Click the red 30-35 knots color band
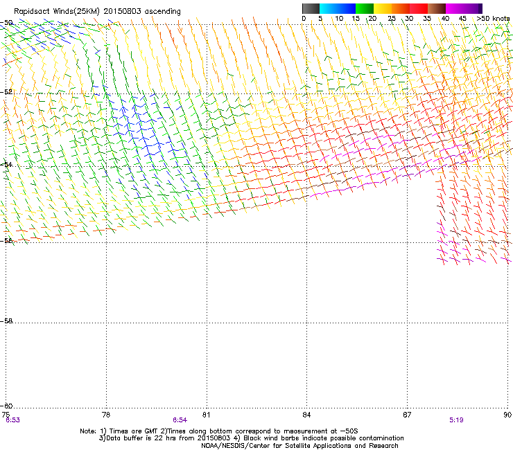The image size is (513, 450). click(x=419, y=8)
